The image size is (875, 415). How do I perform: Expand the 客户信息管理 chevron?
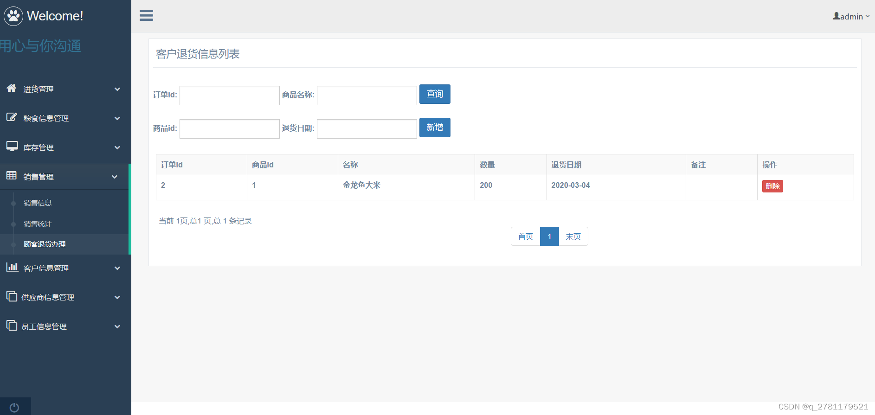pos(117,268)
